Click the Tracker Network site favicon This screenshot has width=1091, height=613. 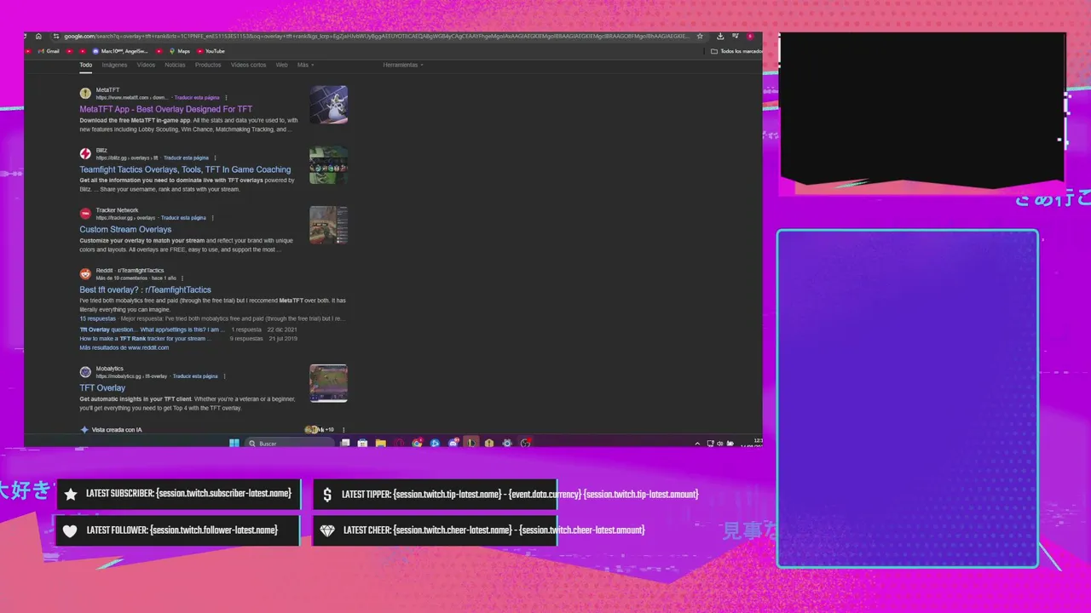tap(85, 214)
